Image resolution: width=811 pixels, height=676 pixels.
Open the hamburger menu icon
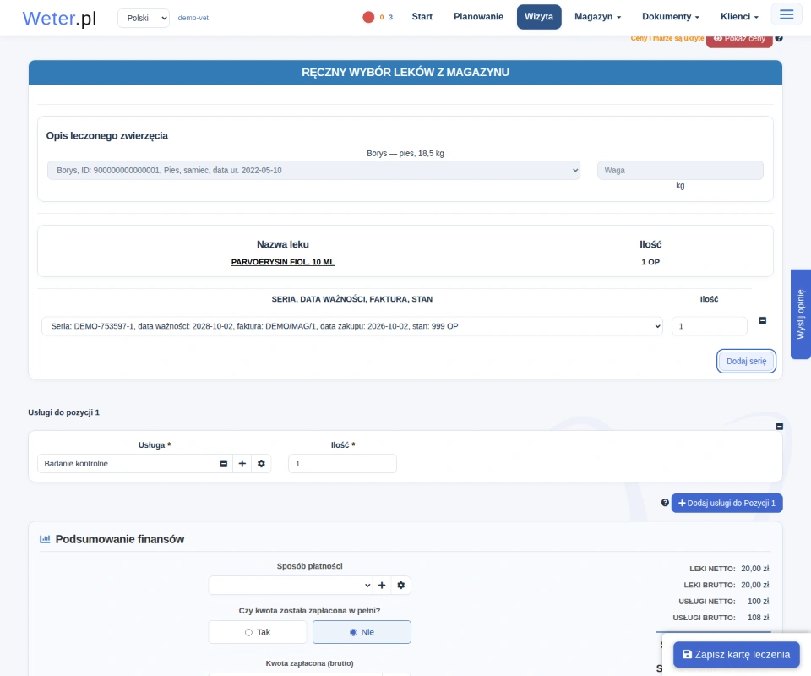787,14
